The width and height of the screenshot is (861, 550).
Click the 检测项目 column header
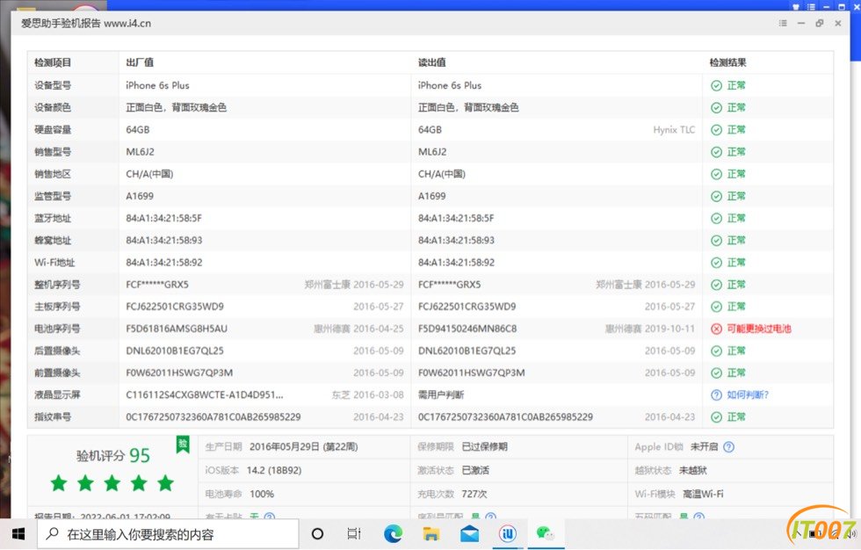pos(53,62)
